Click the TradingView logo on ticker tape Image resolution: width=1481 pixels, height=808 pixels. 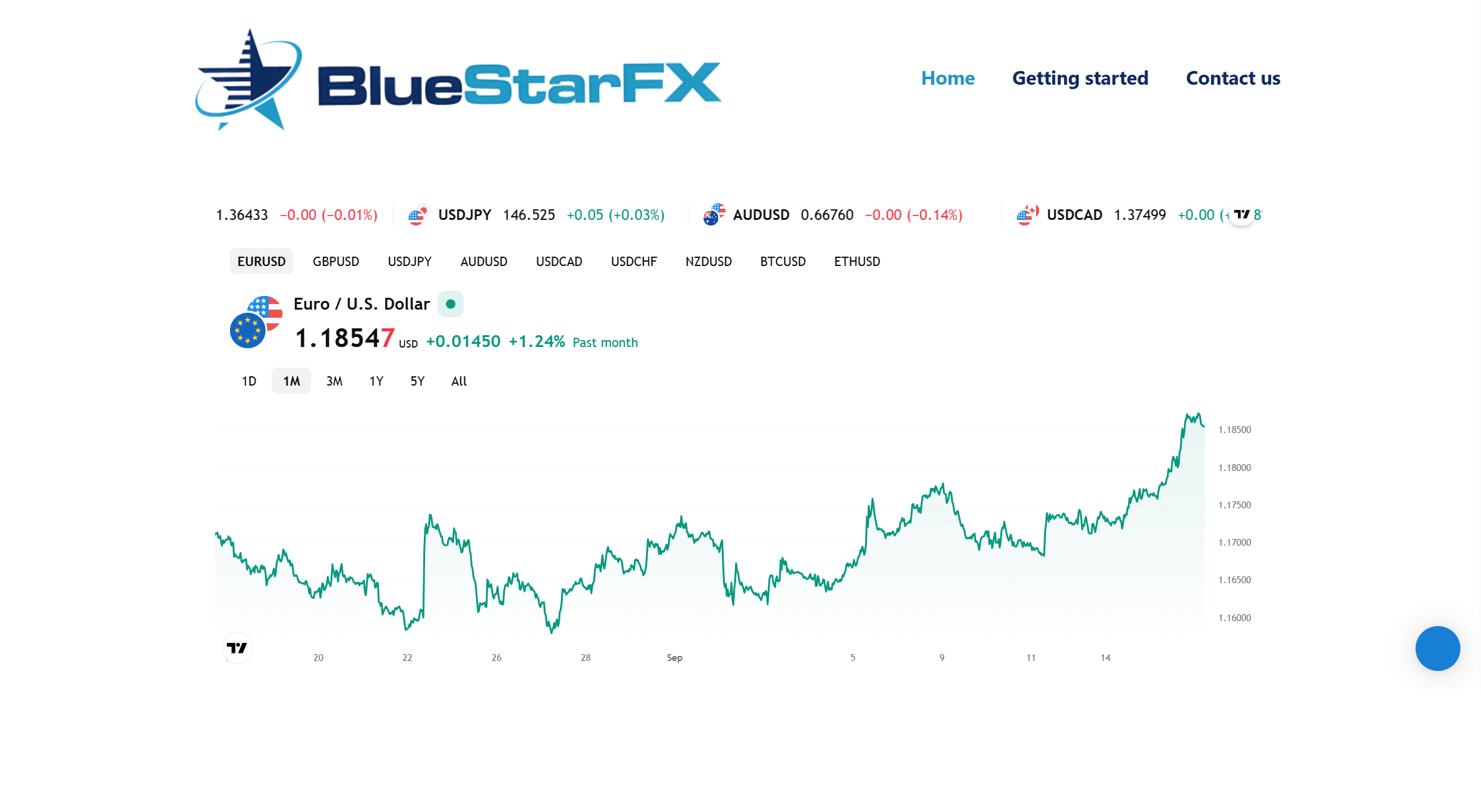(1242, 214)
